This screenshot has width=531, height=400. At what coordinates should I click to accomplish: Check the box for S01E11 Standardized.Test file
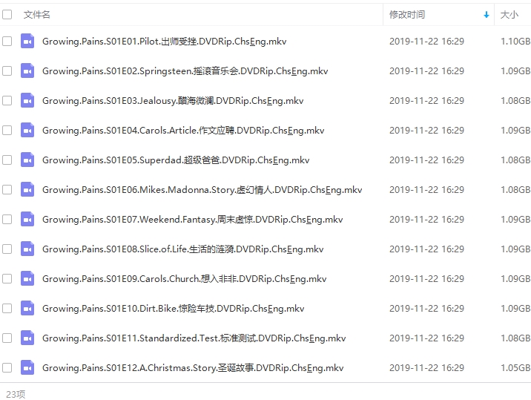click(7, 338)
